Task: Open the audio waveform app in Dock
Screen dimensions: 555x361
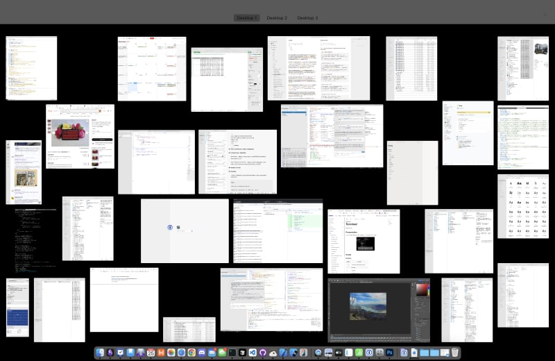Action: (x=339, y=353)
